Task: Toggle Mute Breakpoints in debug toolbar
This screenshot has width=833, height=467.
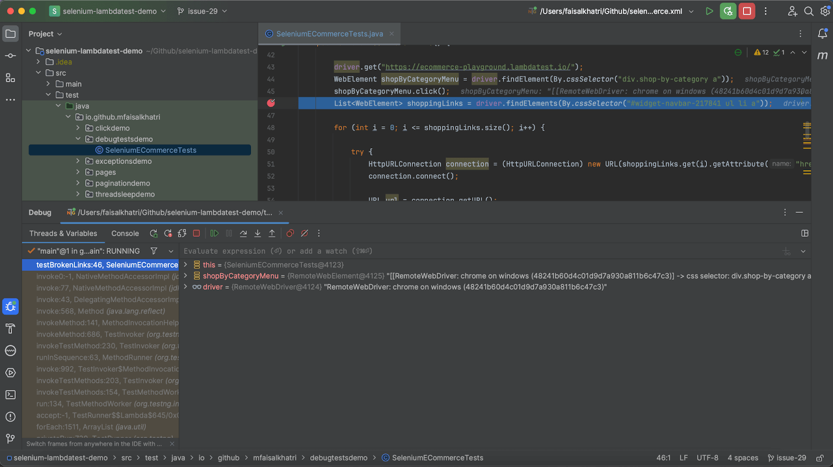Action: point(305,233)
